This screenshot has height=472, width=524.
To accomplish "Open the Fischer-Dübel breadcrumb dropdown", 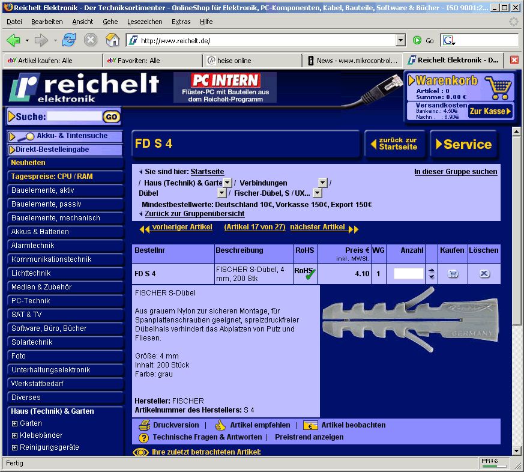I will pyautogui.click(x=318, y=193).
